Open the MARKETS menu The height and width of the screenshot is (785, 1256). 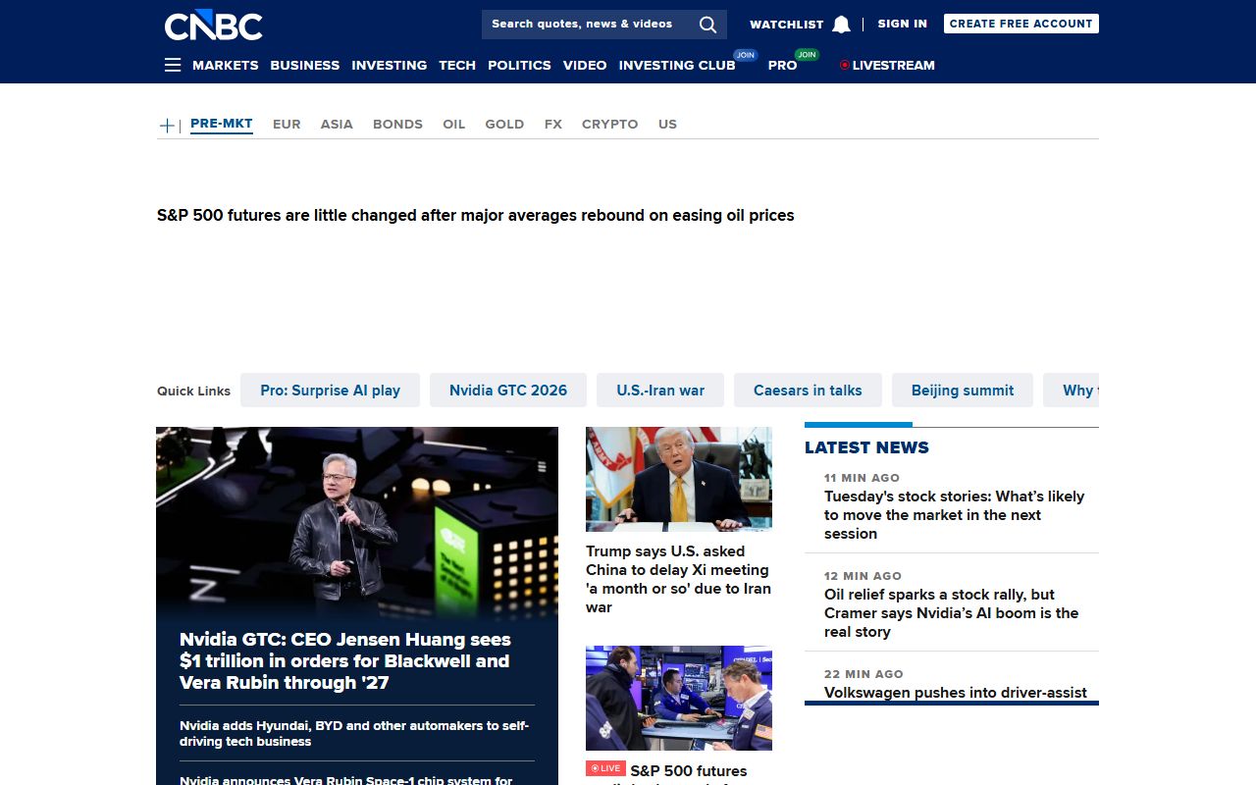point(225,66)
